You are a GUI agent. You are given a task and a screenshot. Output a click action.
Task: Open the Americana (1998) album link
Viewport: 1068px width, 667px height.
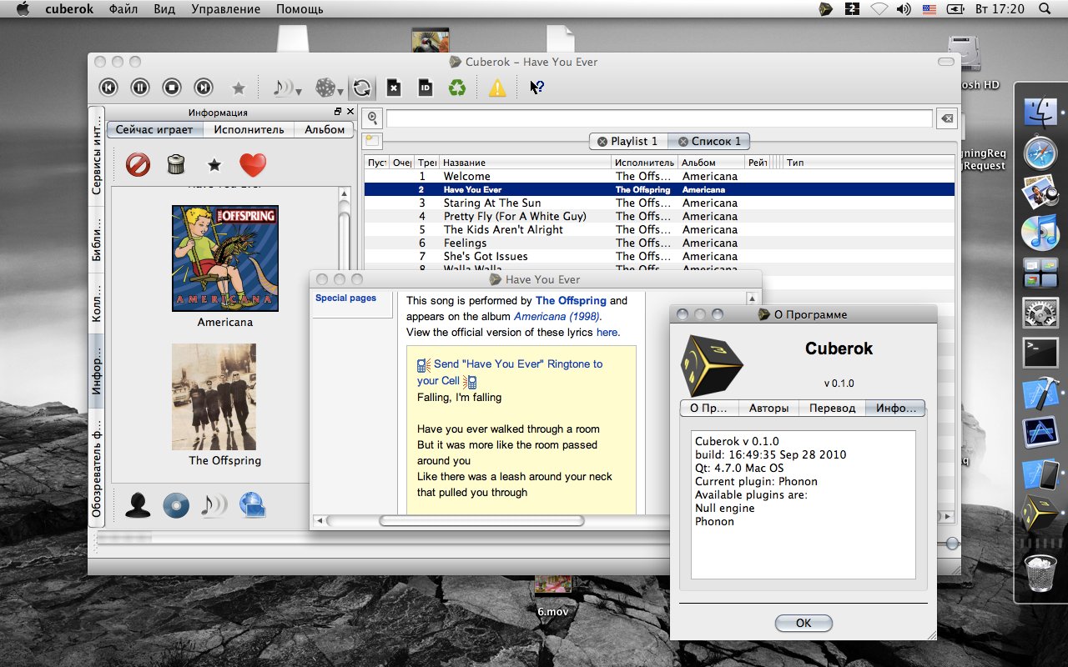[x=557, y=316]
